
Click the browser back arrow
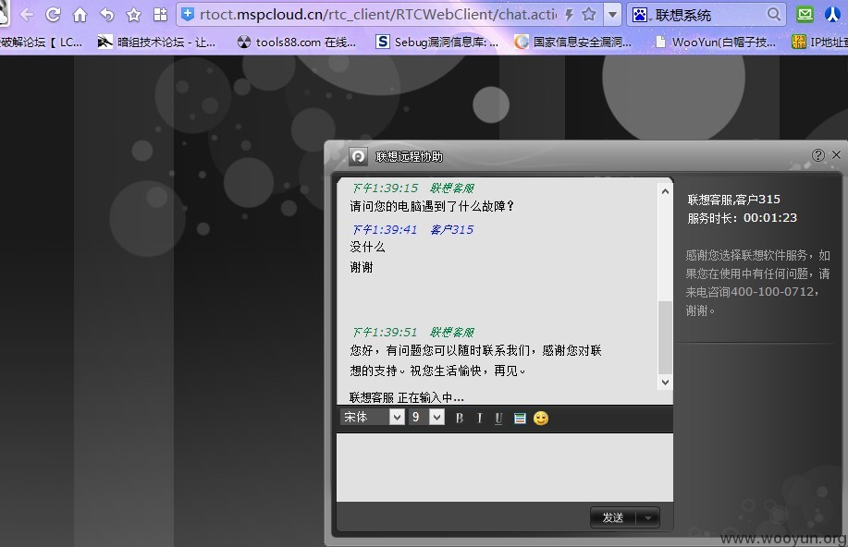27,15
